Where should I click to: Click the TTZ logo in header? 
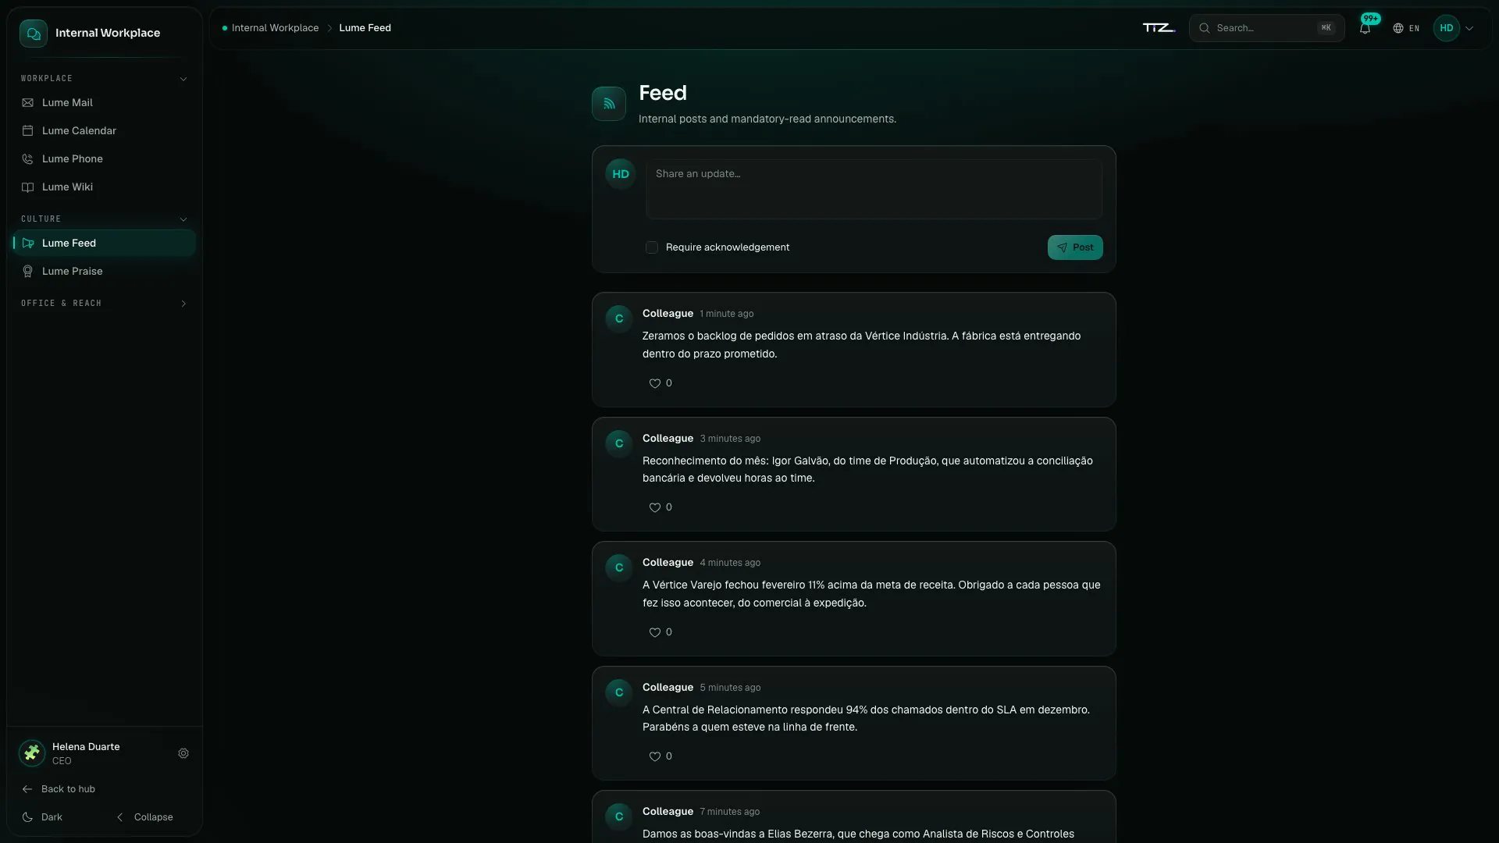tap(1159, 28)
